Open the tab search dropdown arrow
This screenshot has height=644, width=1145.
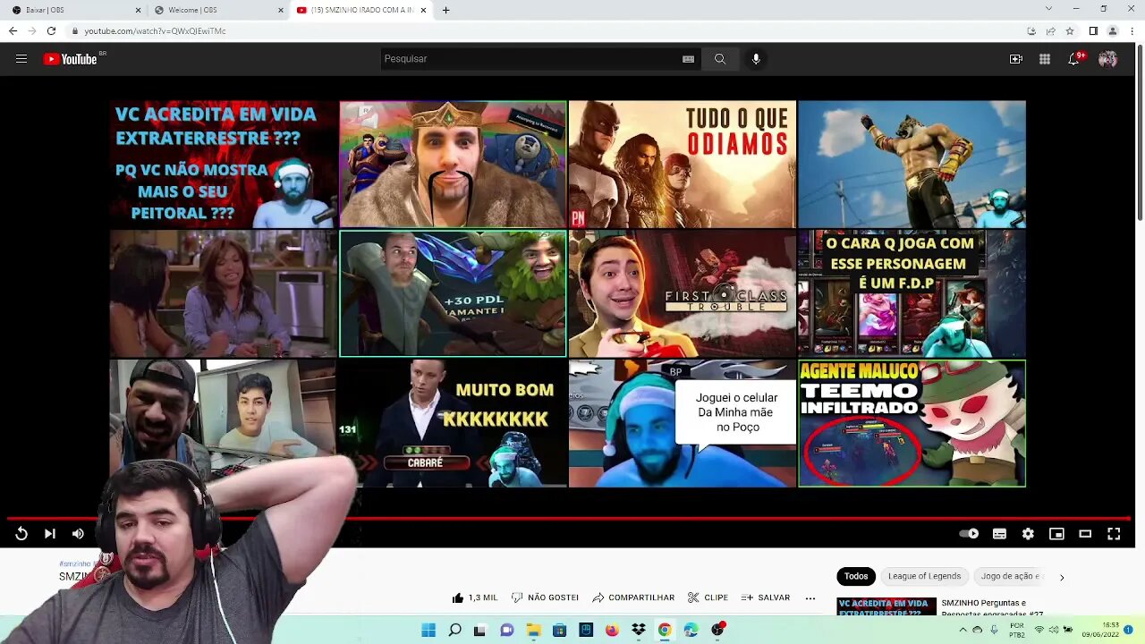tap(1048, 9)
